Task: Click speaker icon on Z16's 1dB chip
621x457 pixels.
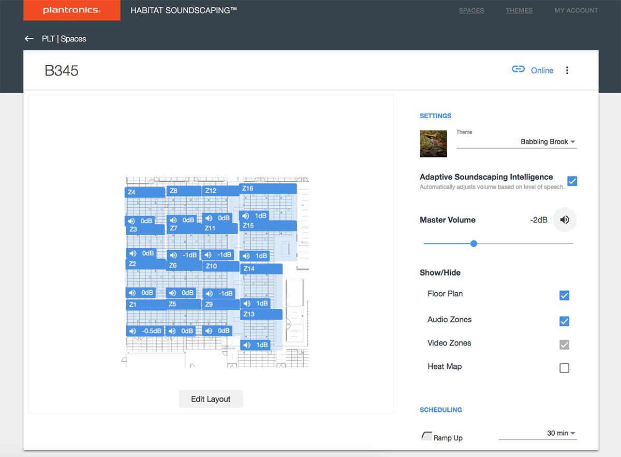Action: tap(246, 216)
